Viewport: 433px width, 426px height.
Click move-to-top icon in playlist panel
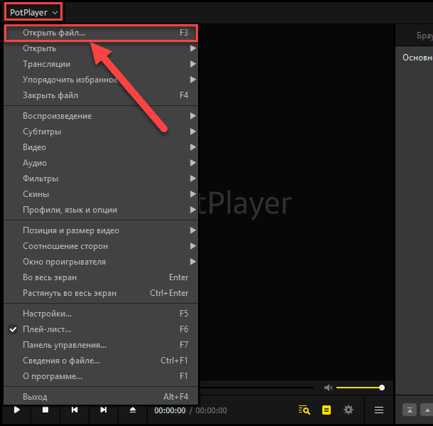pyautogui.click(x=410, y=410)
